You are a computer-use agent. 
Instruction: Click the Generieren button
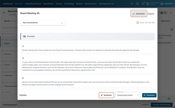(149, 95)
